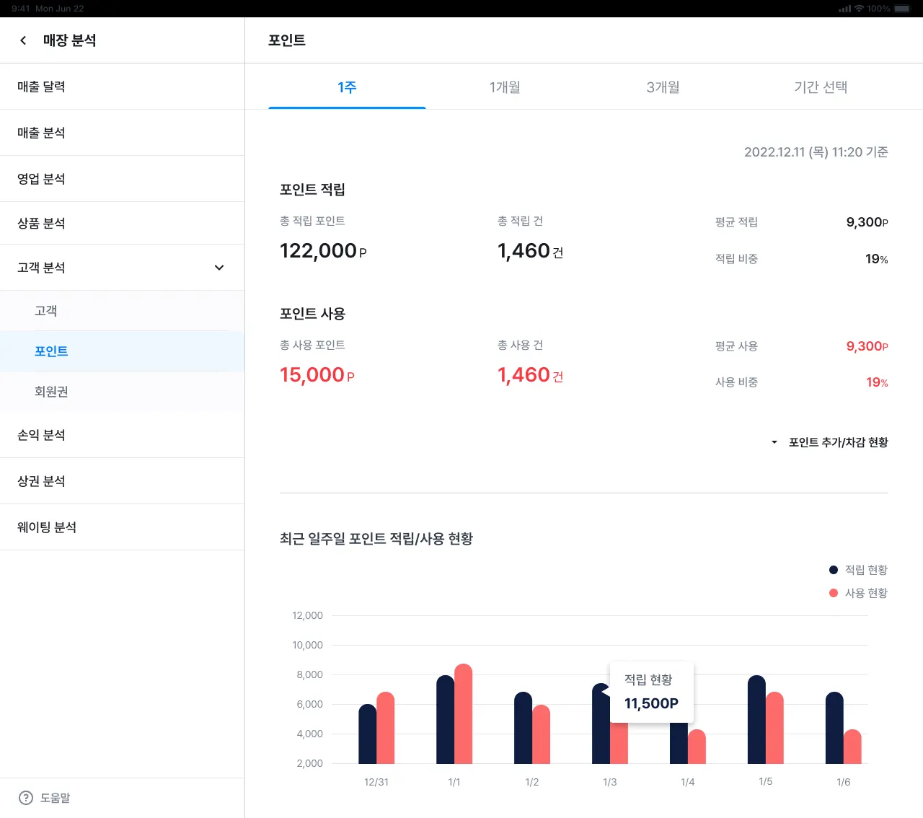Click the red bar for 1/6
923x818 pixels.
point(853,747)
